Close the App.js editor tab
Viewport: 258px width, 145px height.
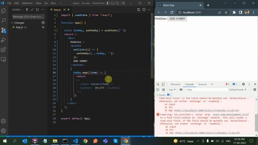tap(69, 10)
